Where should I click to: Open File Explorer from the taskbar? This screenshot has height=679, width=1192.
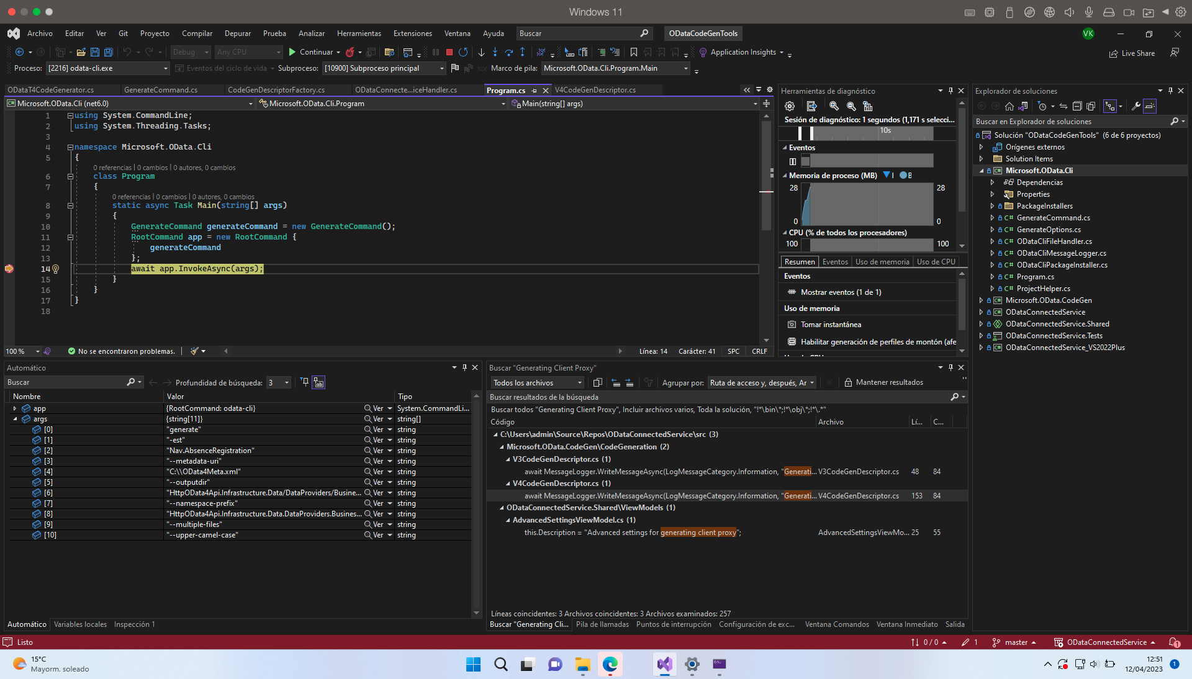click(x=582, y=664)
